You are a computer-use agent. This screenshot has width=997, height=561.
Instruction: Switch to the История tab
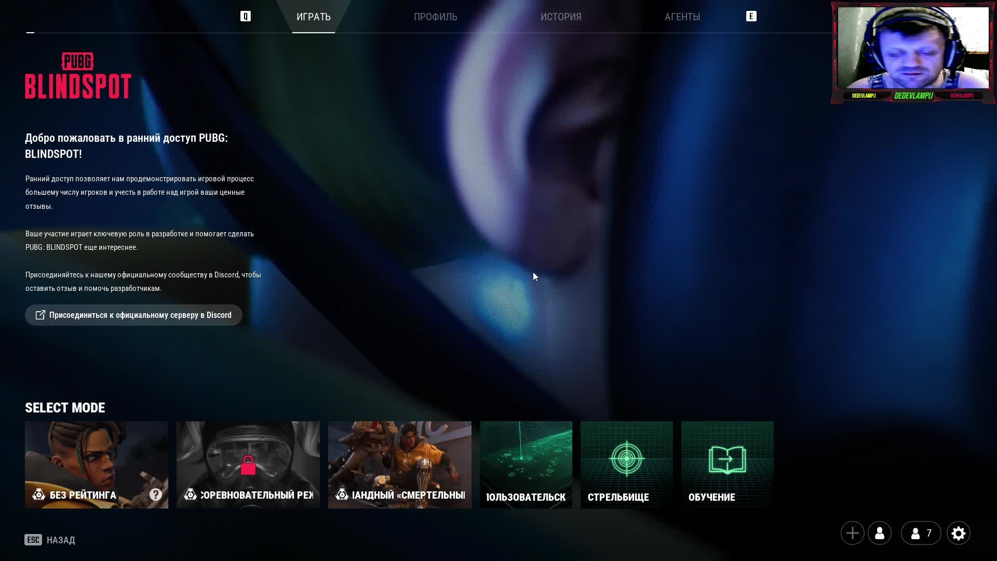pos(561,17)
